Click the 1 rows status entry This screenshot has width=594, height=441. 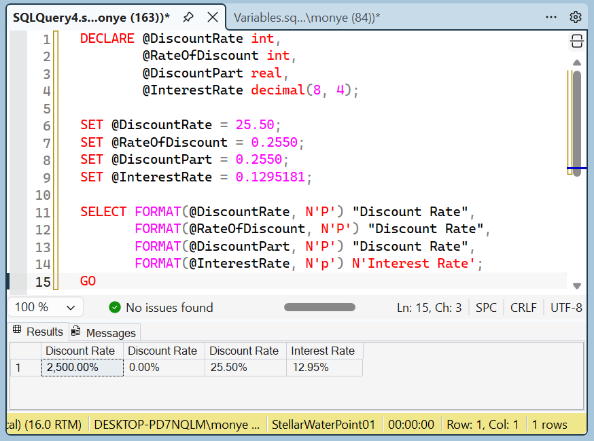click(550, 425)
